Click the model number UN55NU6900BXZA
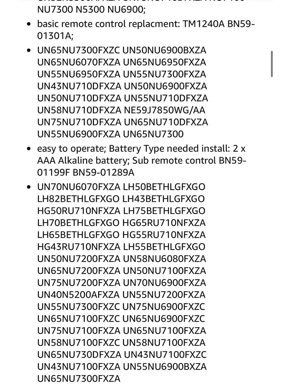 [165, 367]
